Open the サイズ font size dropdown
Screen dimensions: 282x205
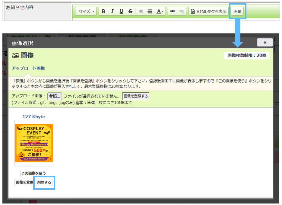[86, 11]
